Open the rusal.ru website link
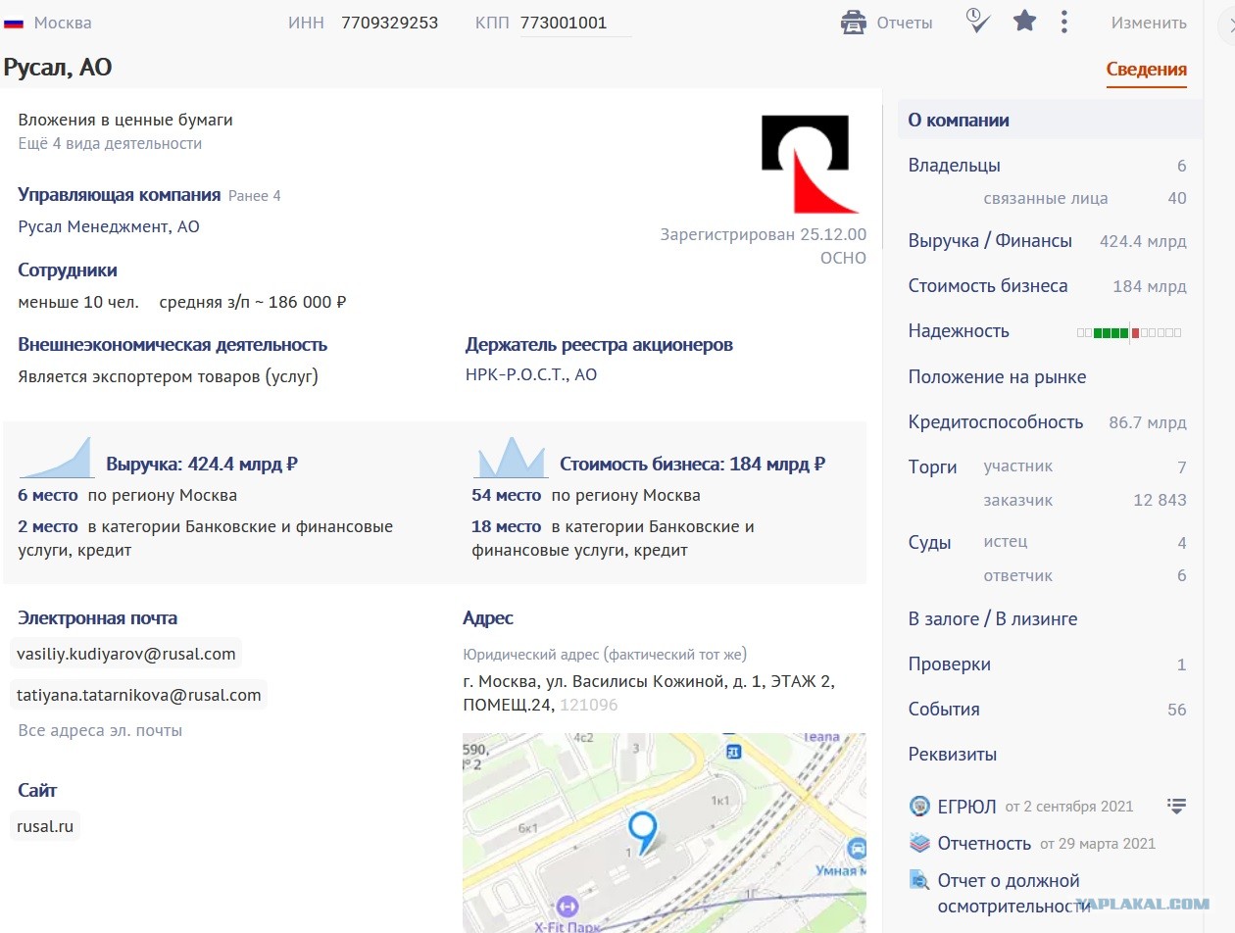 click(x=45, y=826)
